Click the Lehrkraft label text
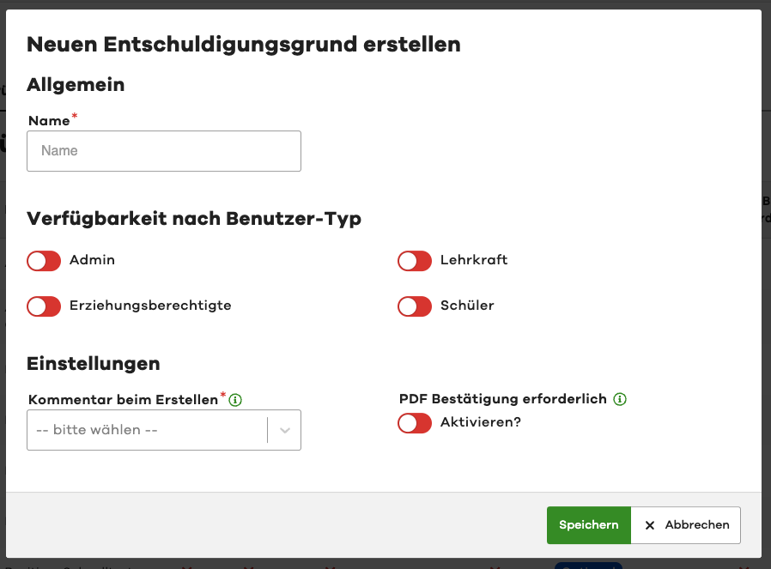This screenshot has width=771, height=569. point(474,260)
